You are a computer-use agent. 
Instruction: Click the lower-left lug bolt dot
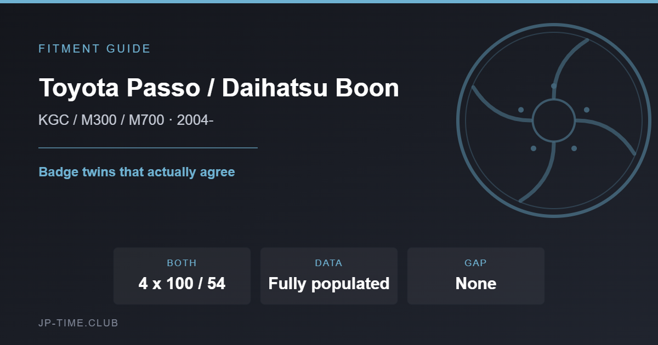tap(533, 148)
